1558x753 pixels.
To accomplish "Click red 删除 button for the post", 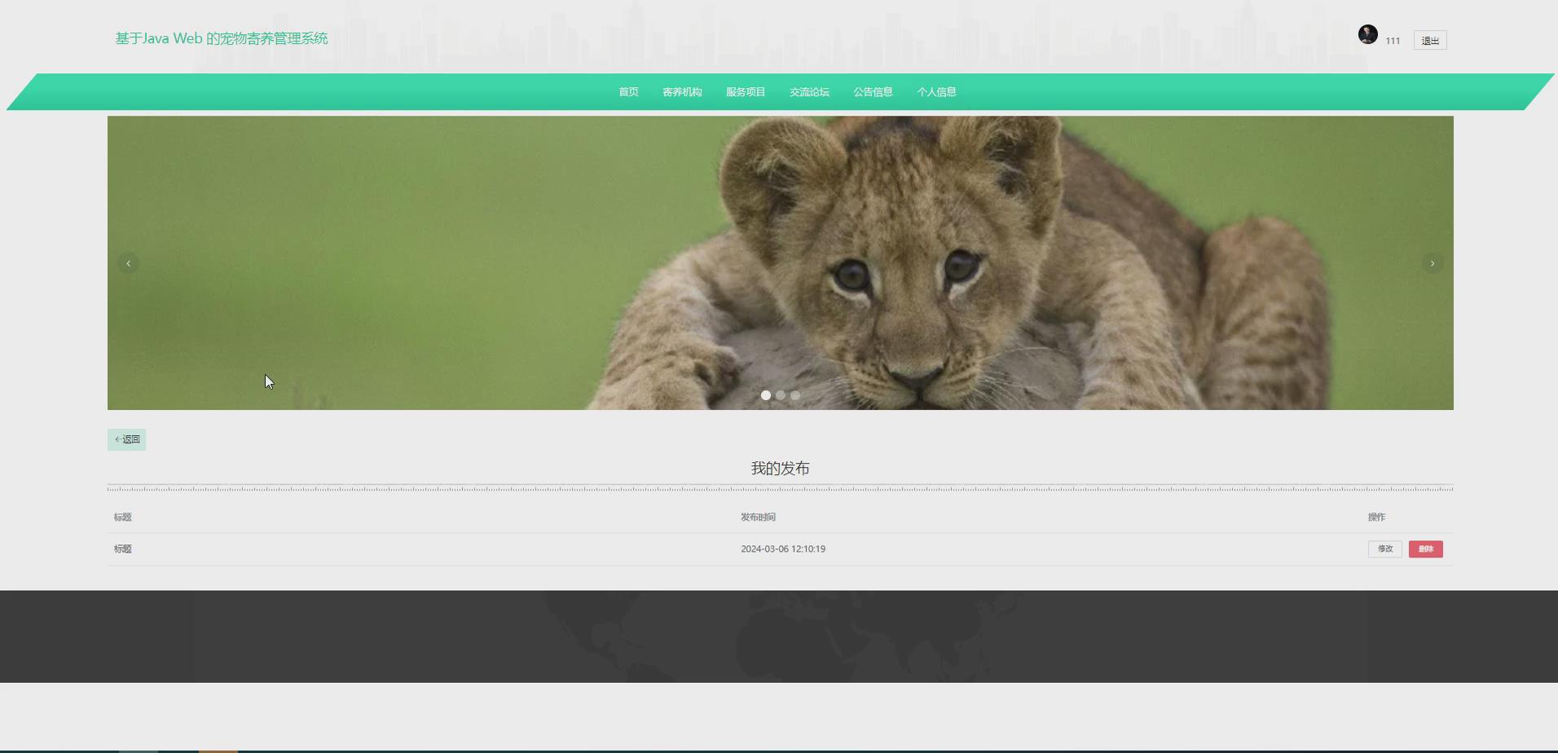I will pyautogui.click(x=1426, y=549).
